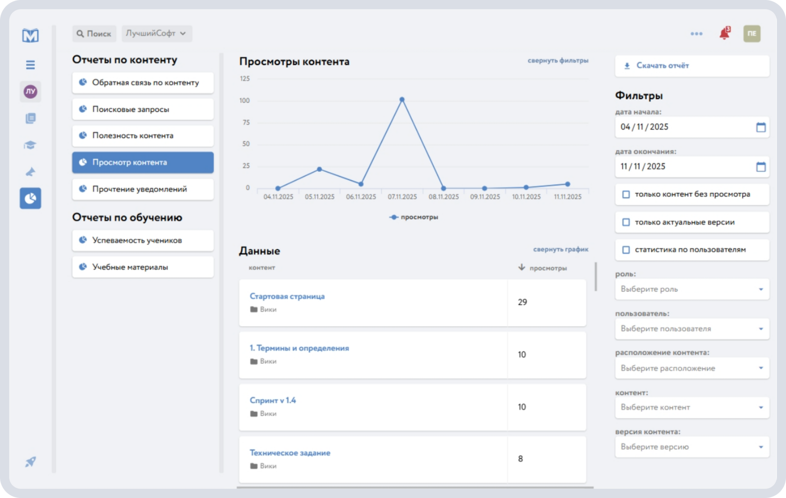This screenshot has height=498, width=786.
Task: Click the chart point for 11.11.2025
Action: click(568, 184)
